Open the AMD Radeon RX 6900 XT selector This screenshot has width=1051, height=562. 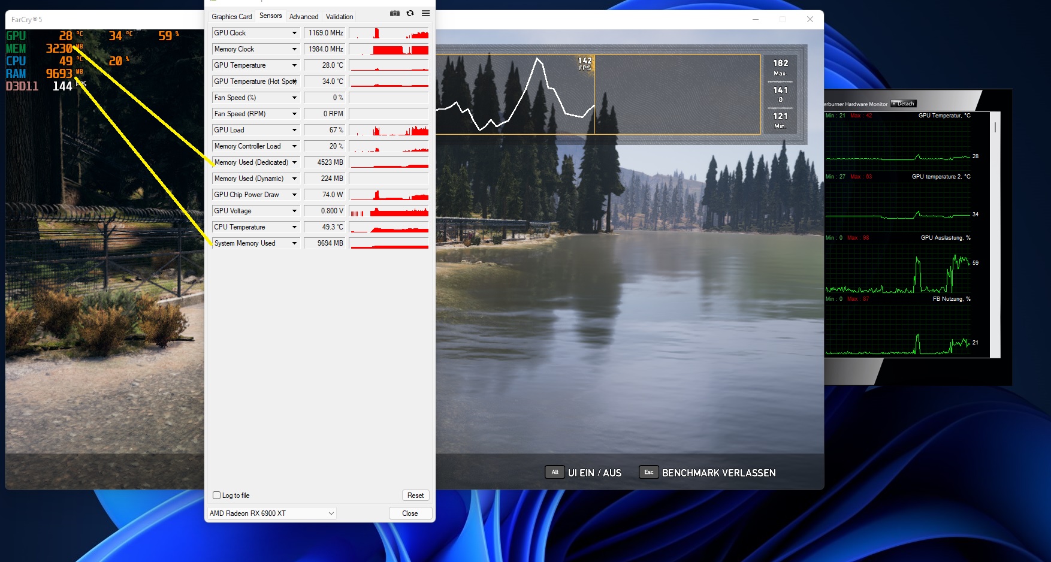(271, 513)
